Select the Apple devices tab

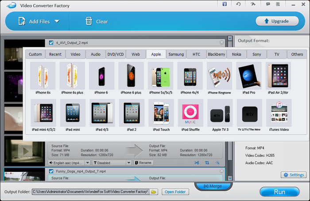coord(156,54)
